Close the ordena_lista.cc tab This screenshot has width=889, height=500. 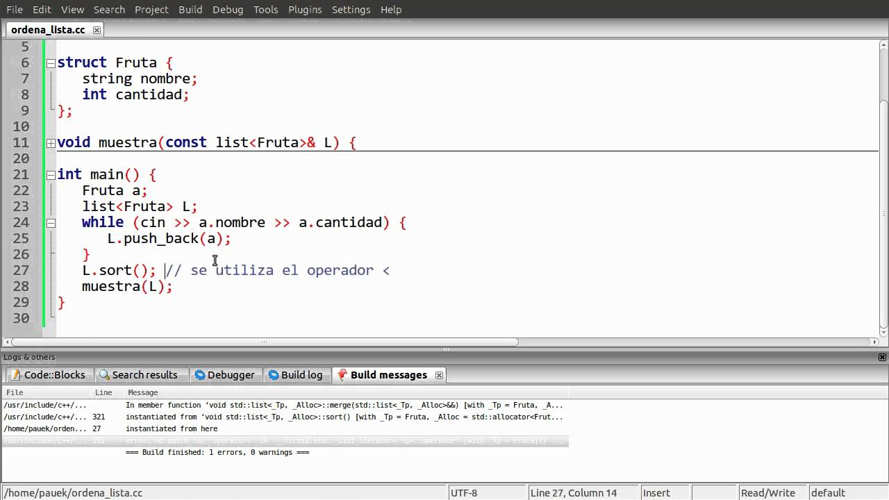(x=97, y=30)
